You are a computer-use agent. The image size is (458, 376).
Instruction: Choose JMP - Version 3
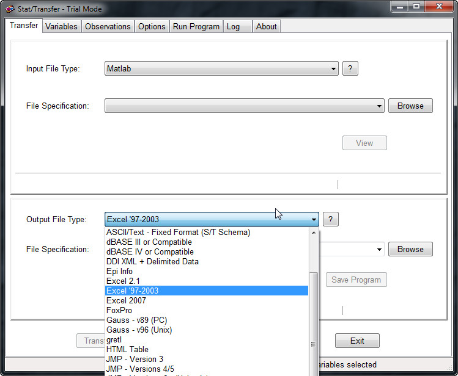coord(207,359)
